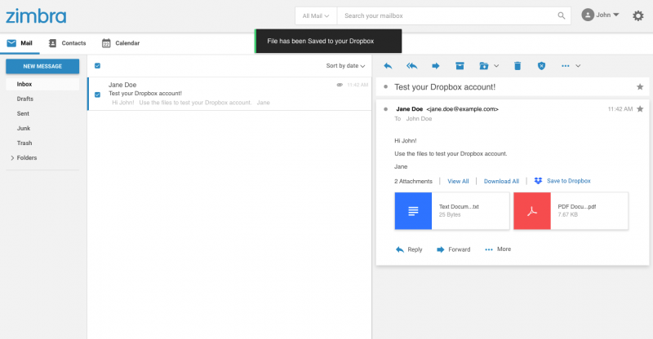Click the View All attachments link
This screenshot has width=653, height=339.
pos(458,181)
